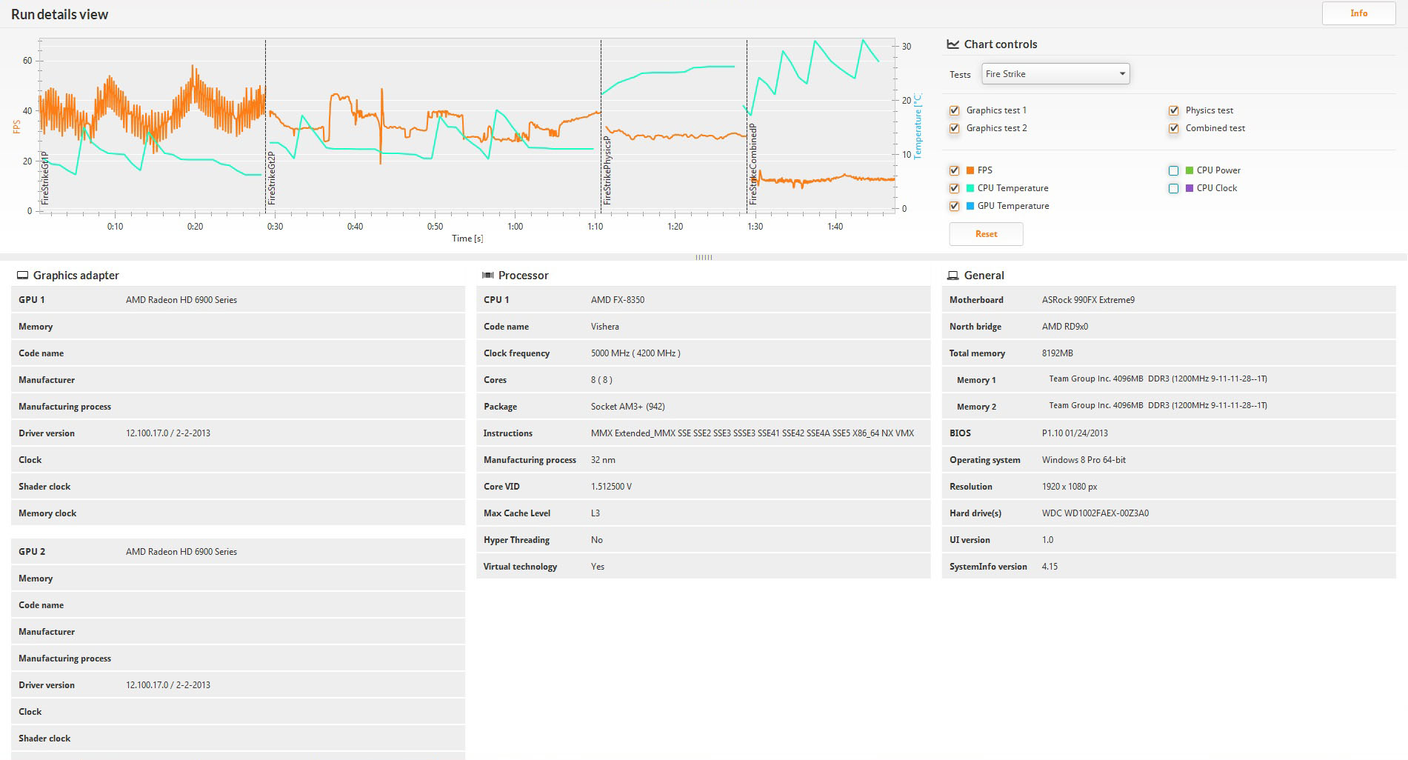Image resolution: width=1408 pixels, height=760 pixels.
Task: Uncheck the Physics test checkbox
Action: pos(1173,110)
